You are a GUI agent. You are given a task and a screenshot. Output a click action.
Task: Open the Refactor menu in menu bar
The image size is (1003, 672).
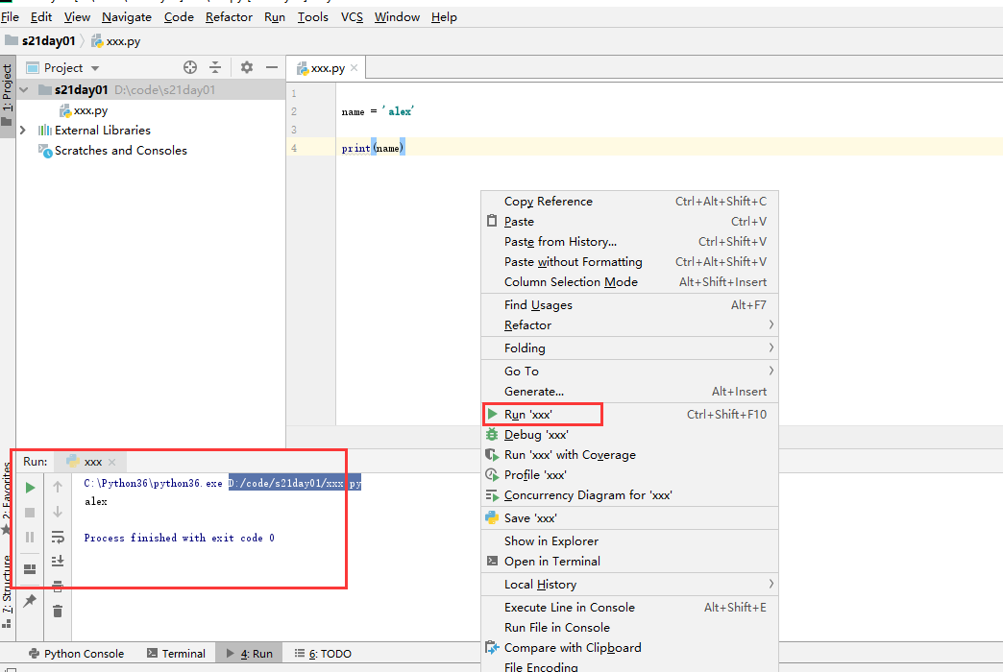tap(229, 16)
